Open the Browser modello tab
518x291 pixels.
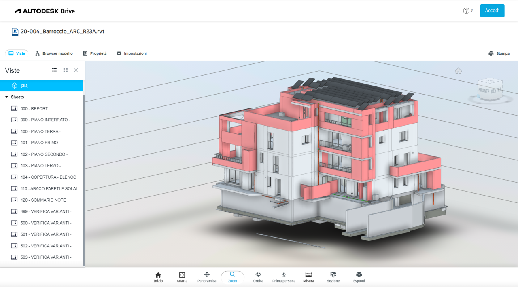(x=54, y=53)
